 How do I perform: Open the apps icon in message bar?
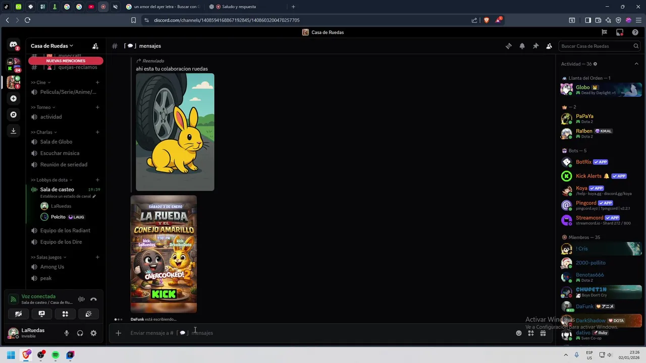(x=531, y=333)
